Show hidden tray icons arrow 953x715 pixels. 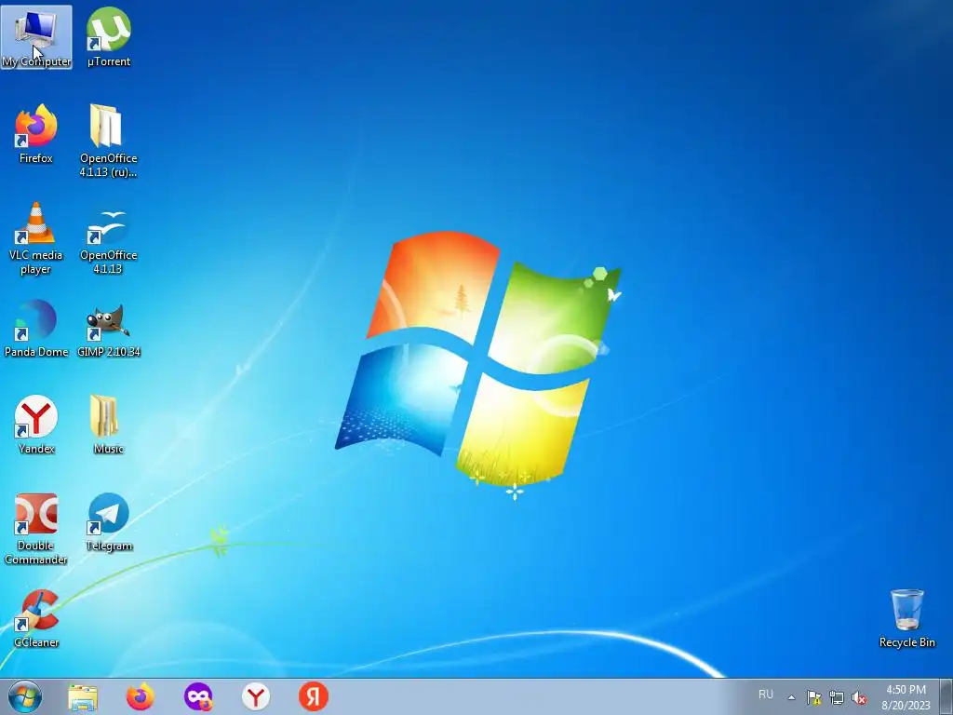point(791,697)
